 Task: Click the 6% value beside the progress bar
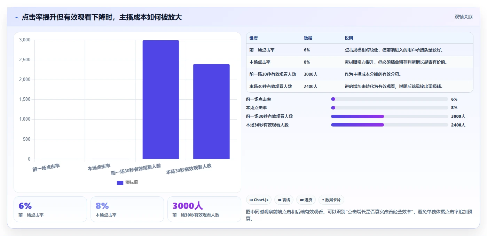point(454,99)
